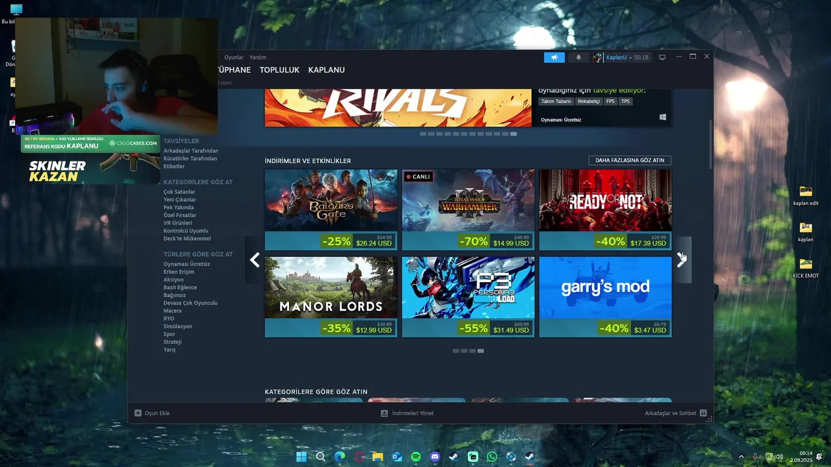This screenshot has width=831, height=467.
Task: Click DAHA FAZLASINA GÖZ ATIN button
Action: click(x=630, y=160)
